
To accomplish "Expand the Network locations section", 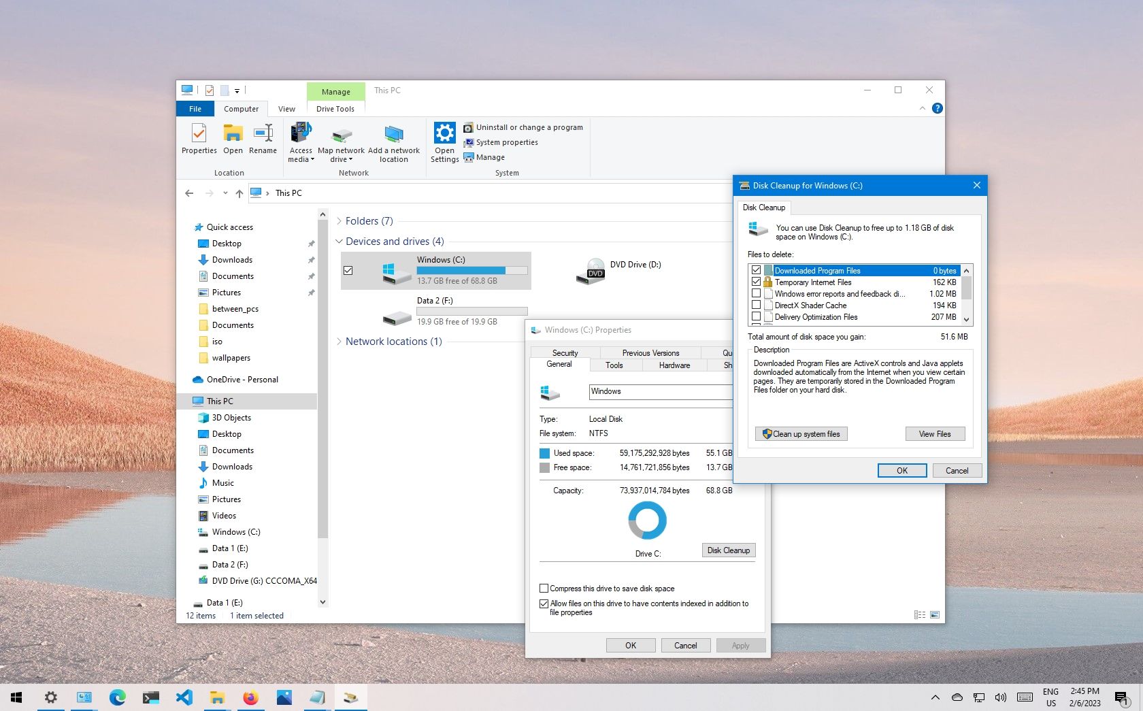I will click(339, 341).
